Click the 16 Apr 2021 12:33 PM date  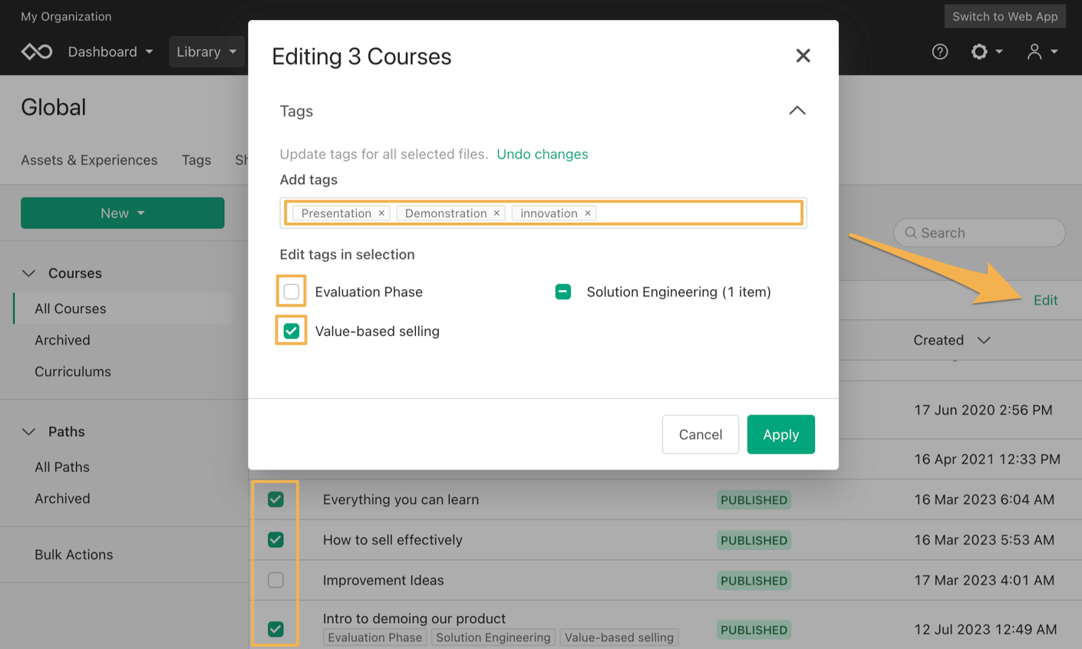tap(987, 459)
